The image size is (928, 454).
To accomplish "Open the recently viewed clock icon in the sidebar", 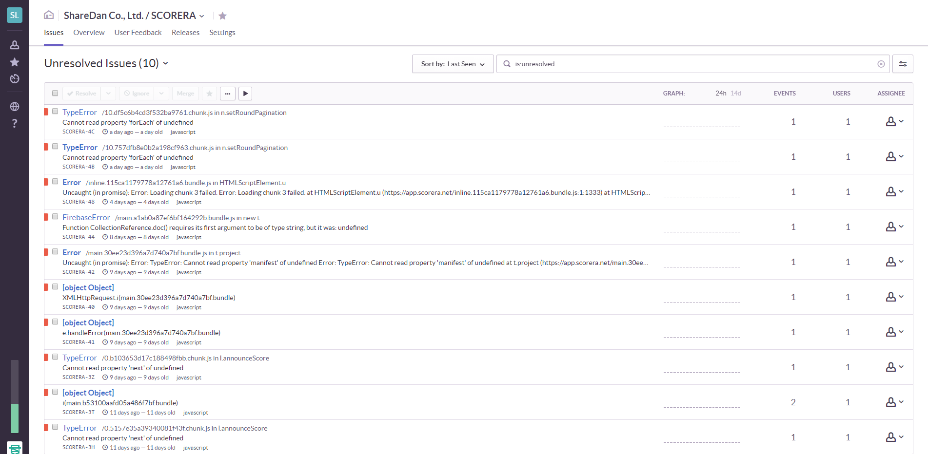I will [15, 79].
